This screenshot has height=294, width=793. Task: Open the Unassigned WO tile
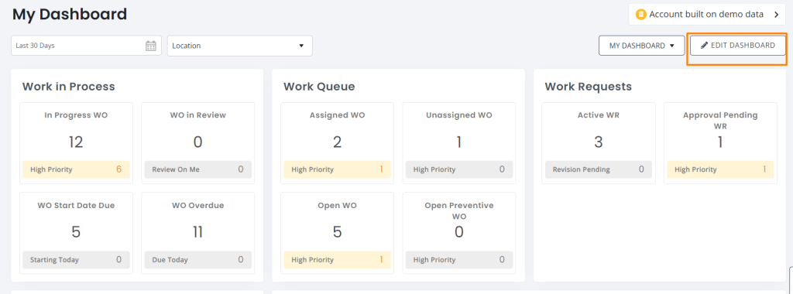(x=458, y=143)
